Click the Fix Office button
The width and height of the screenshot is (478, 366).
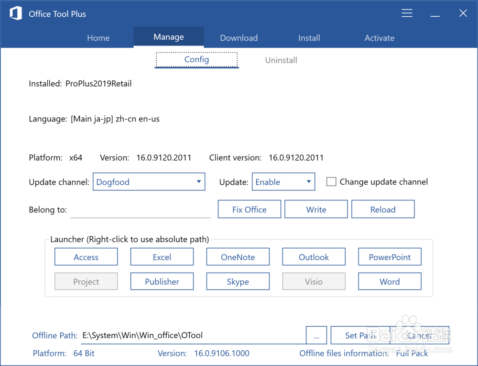click(250, 209)
